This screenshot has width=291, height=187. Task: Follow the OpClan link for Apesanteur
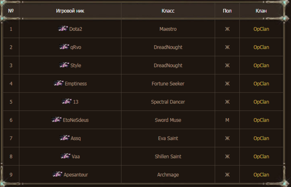pyautogui.click(x=261, y=175)
